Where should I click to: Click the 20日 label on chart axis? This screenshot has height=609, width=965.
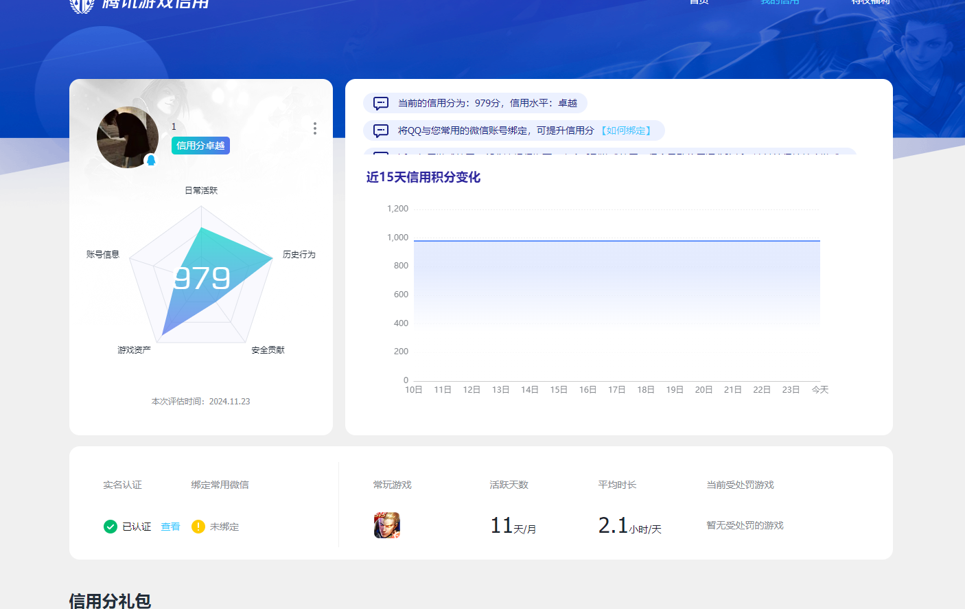704,389
